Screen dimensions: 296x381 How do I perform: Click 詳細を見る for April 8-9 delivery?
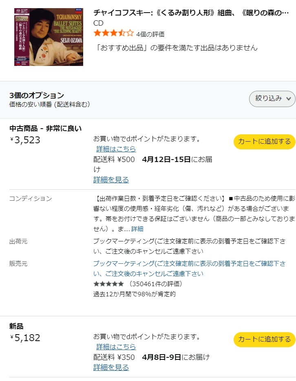pos(111,368)
